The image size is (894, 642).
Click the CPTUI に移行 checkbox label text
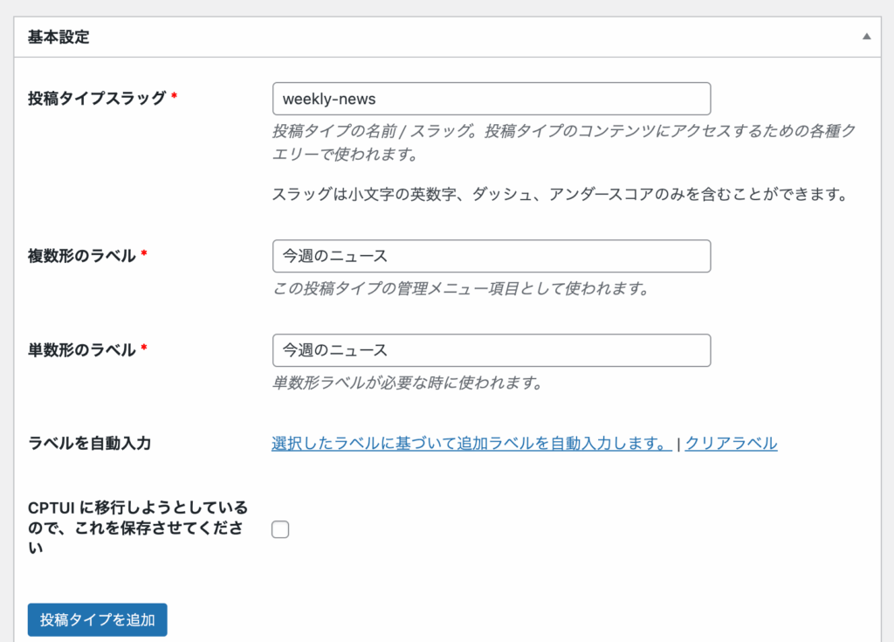point(138,528)
